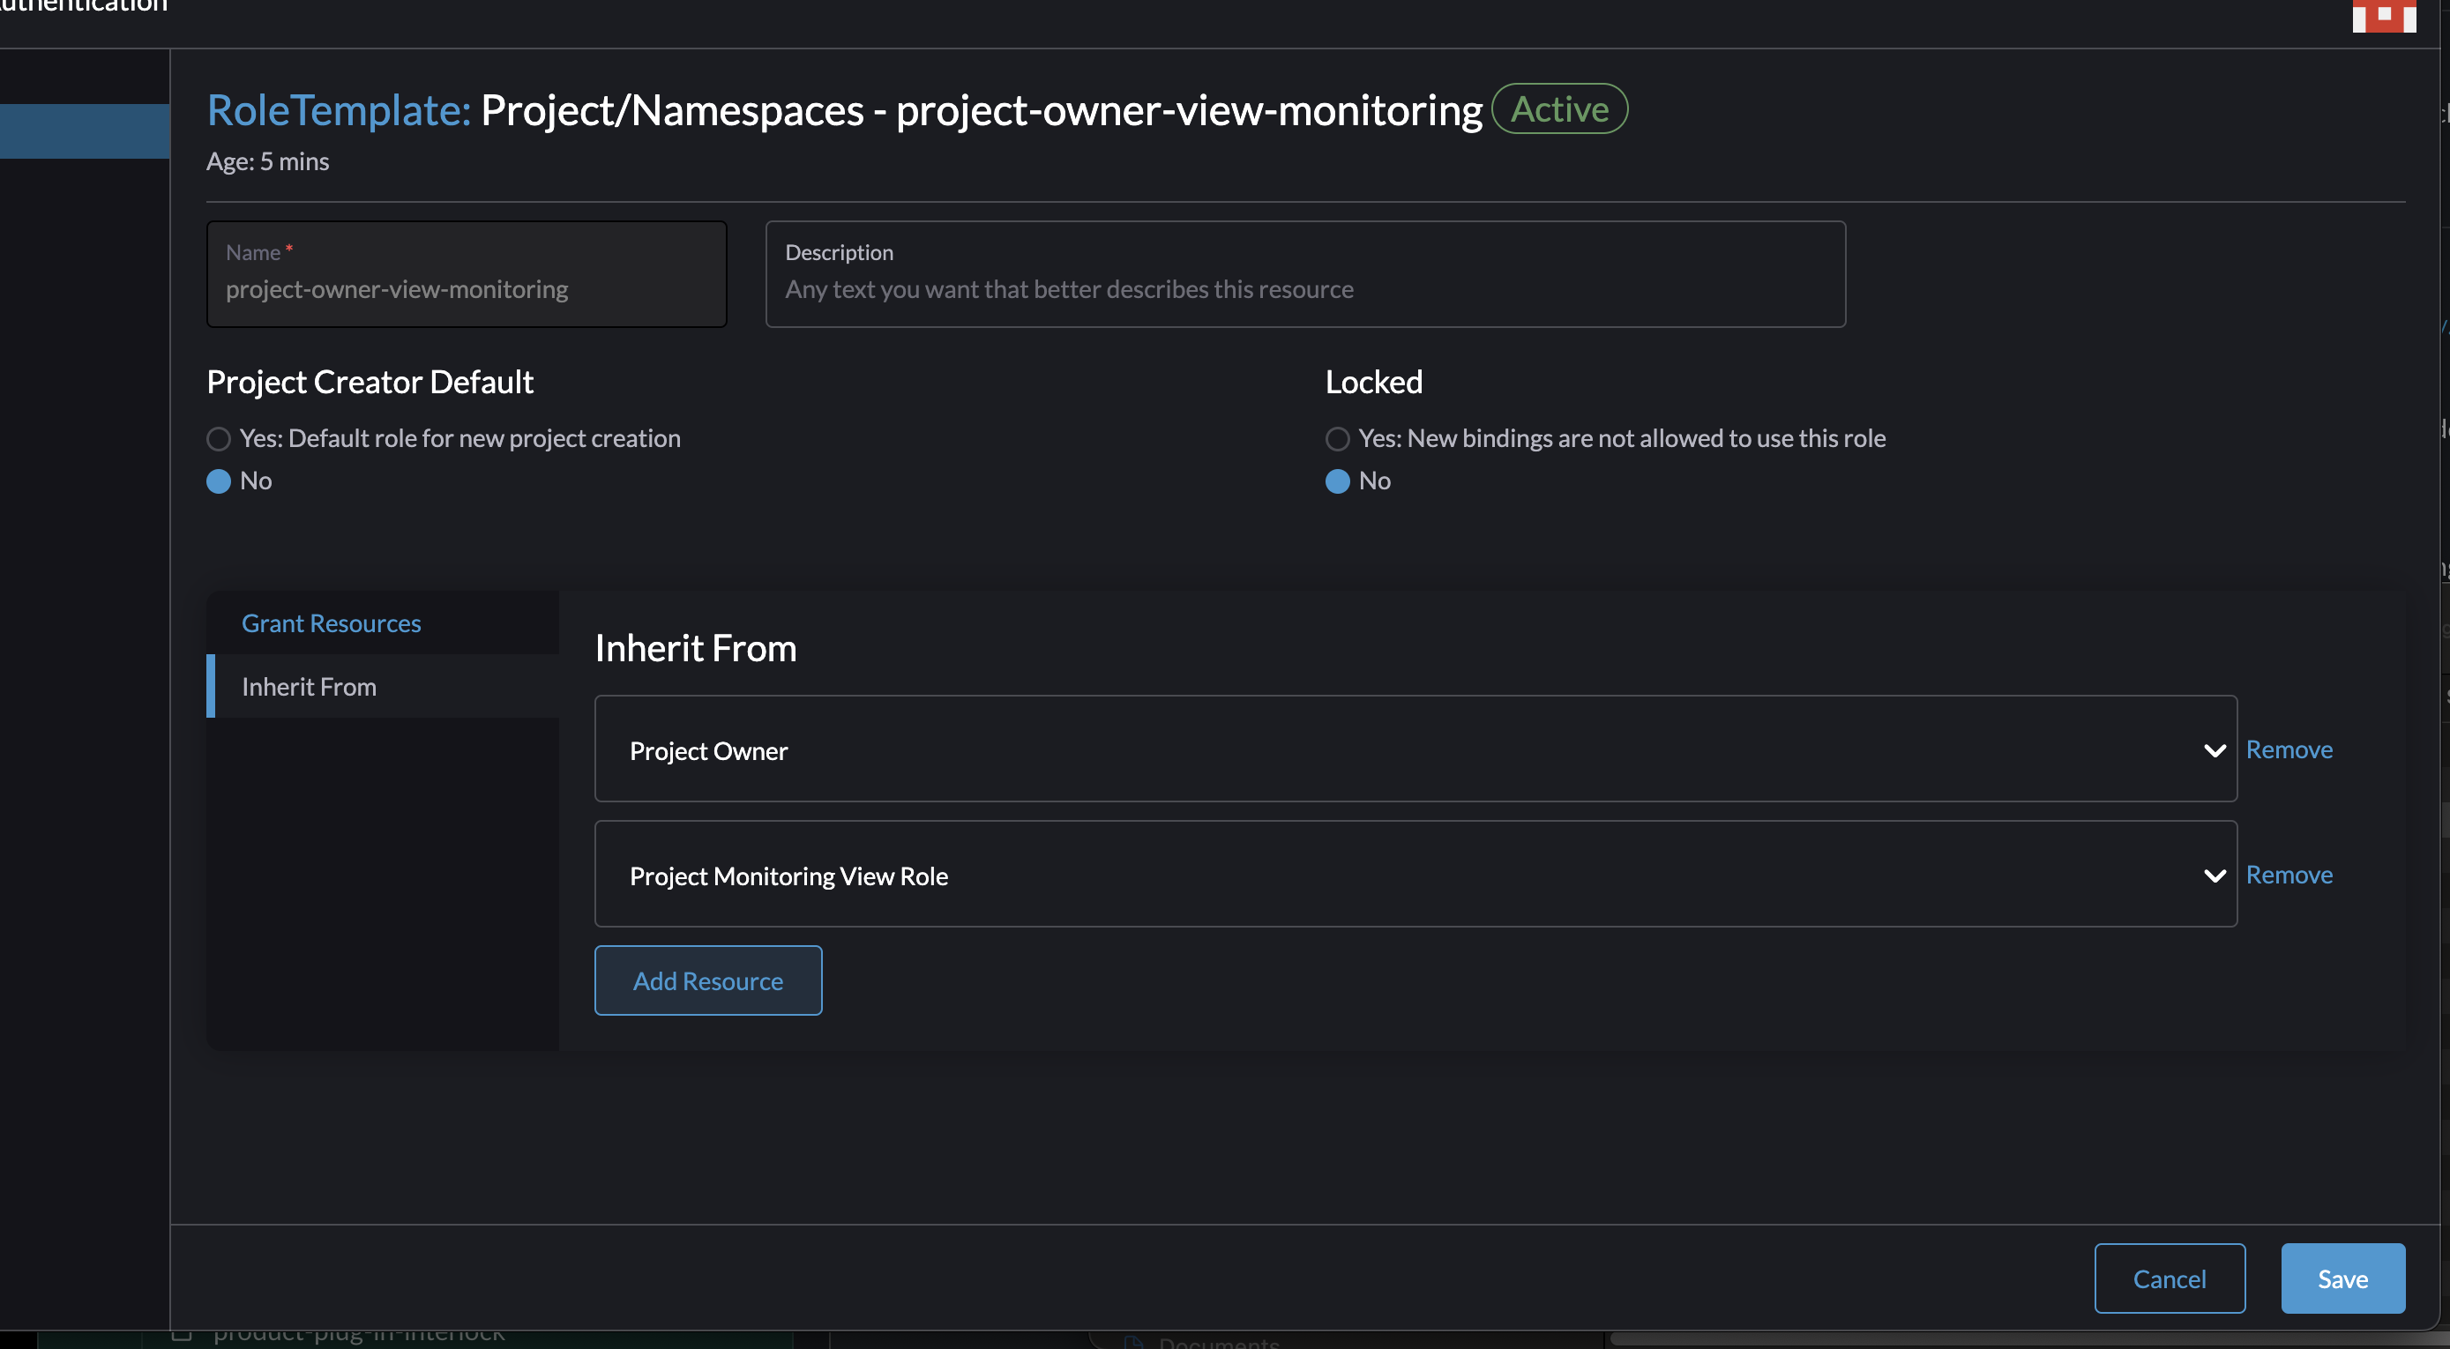Select No under Project Creator Default
The width and height of the screenshot is (2450, 1349).
(x=218, y=481)
